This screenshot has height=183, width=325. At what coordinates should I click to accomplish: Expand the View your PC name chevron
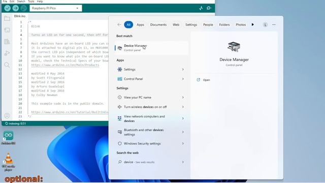click(183, 97)
